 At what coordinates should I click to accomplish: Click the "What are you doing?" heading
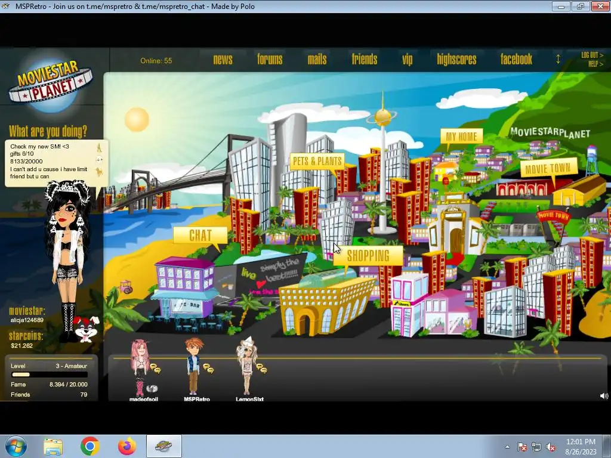point(48,131)
